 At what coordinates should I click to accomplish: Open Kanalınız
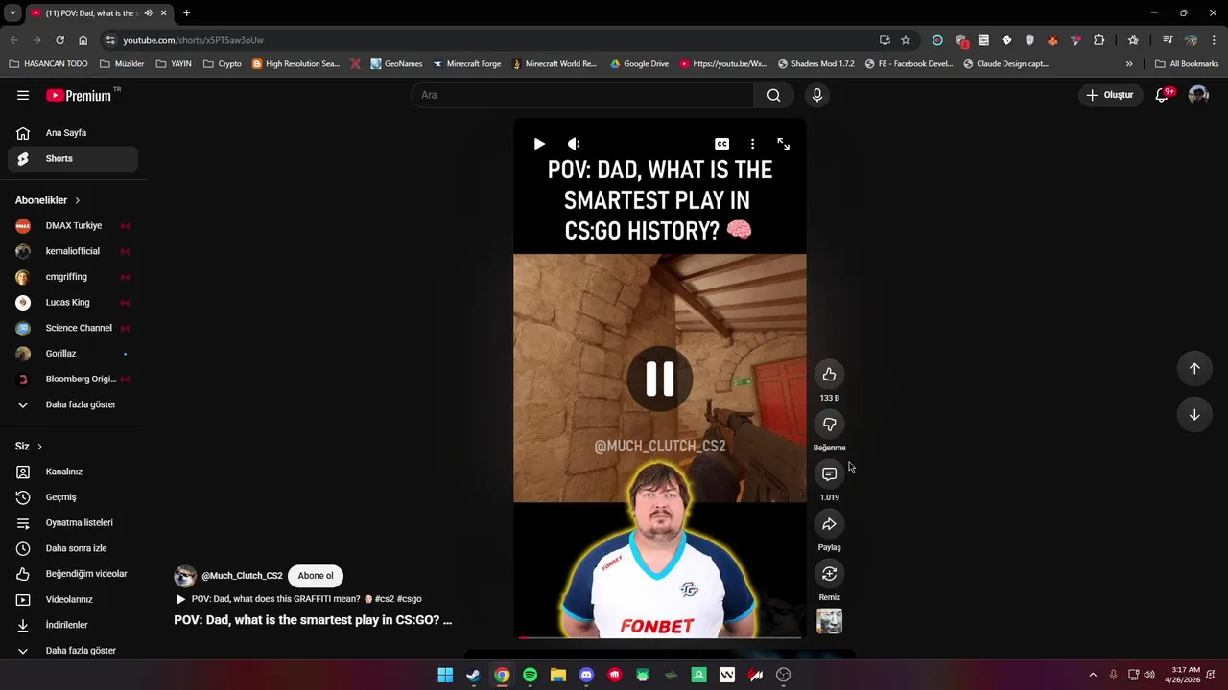click(x=73, y=471)
